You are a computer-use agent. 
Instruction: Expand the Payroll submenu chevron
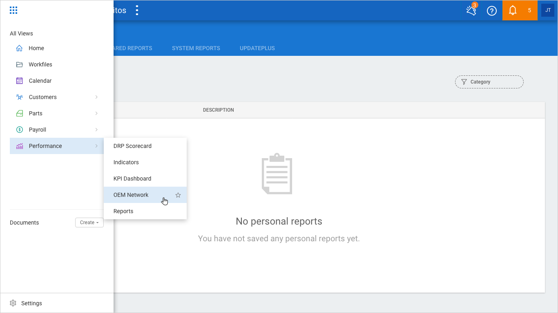click(x=96, y=130)
